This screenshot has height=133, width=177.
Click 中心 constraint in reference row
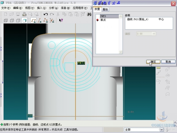(x=161, y=19)
